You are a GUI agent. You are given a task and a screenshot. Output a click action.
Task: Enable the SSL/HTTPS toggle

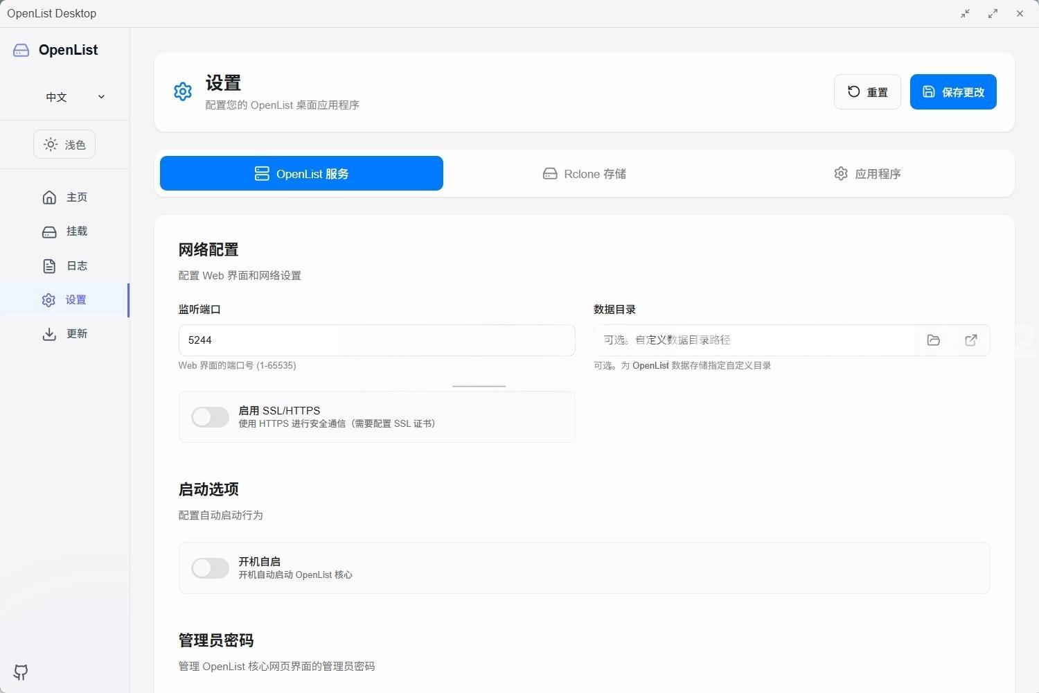pyautogui.click(x=210, y=416)
